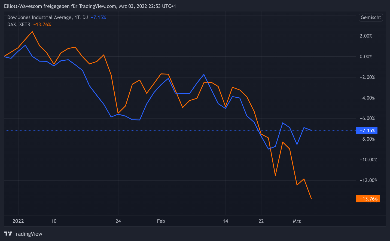This screenshot has height=241, width=390.
Task: Click the Mrz label on time axis
Action: click(x=297, y=221)
